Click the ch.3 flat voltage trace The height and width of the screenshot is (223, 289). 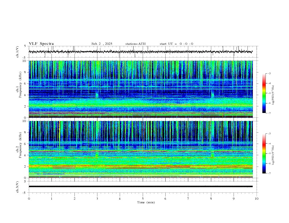141,187
